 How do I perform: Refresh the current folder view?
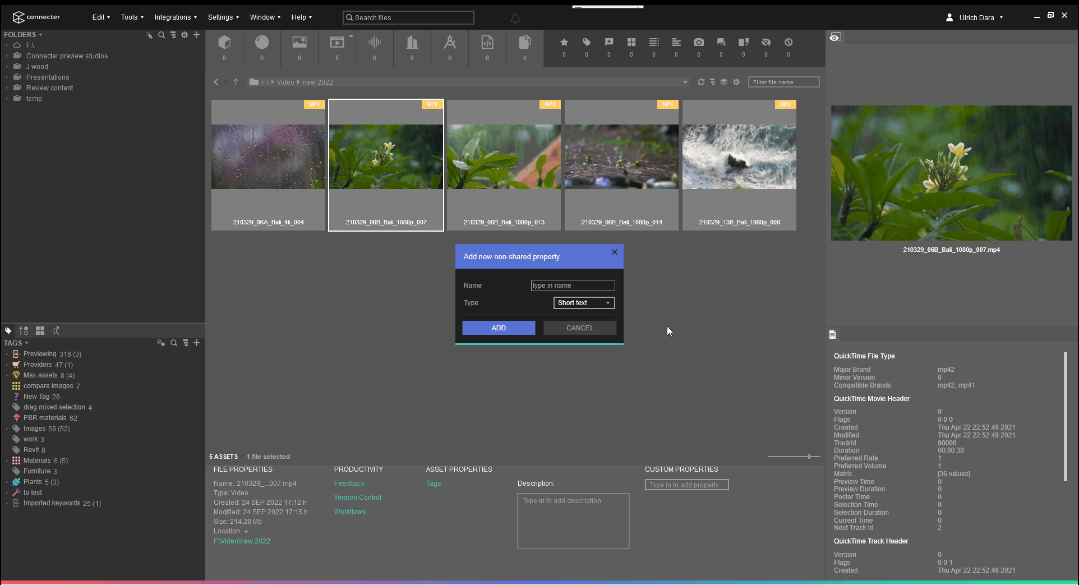tap(701, 82)
